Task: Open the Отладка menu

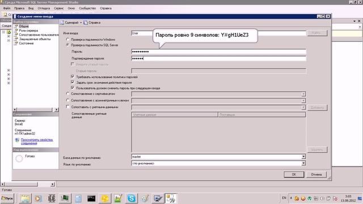Action: (44, 8)
